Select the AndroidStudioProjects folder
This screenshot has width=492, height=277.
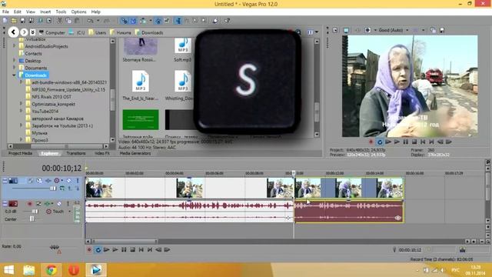[x=46, y=46]
